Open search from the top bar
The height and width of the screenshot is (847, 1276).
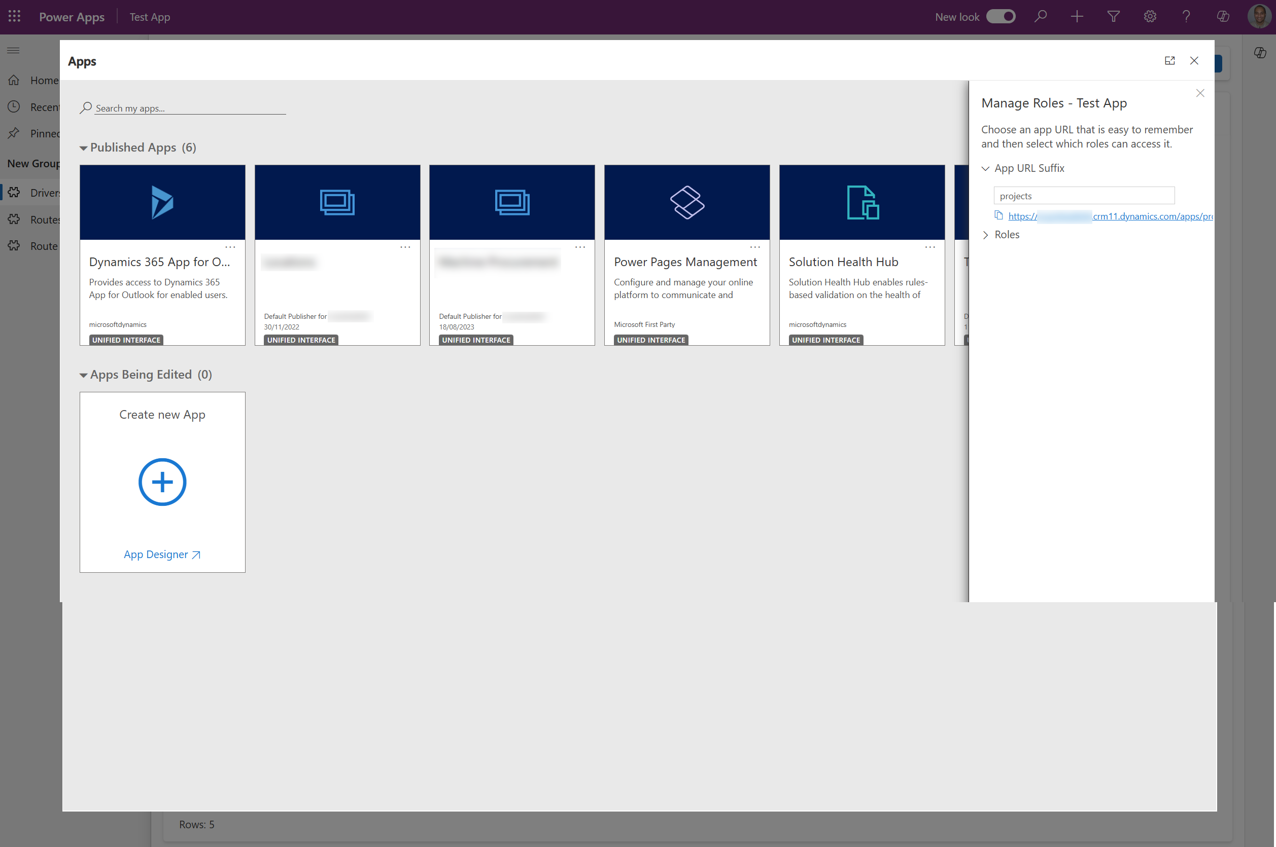pos(1041,17)
